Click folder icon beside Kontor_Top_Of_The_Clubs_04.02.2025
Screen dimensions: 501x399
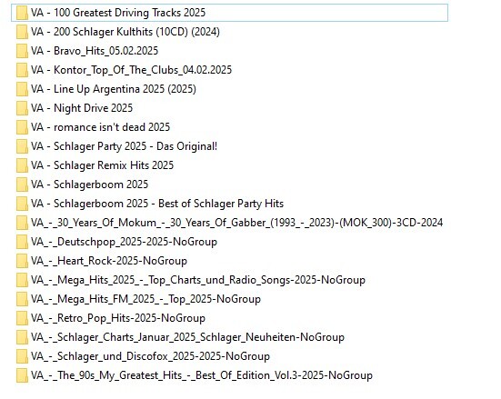(22, 70)
